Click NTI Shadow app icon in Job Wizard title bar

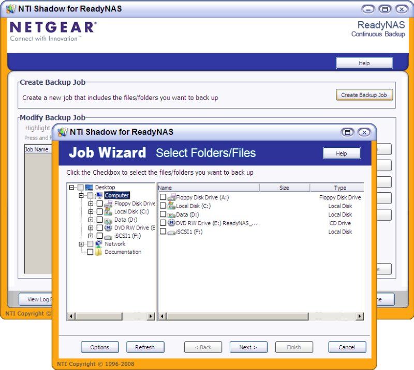click(x=63, y=132)
